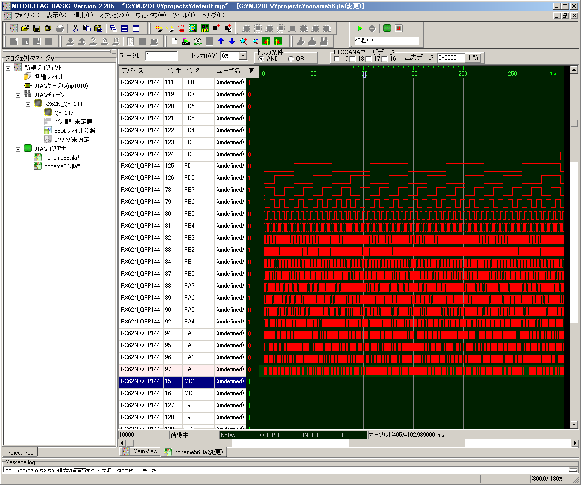
Task: Click the 更新 update button
Action: point(472,57)
